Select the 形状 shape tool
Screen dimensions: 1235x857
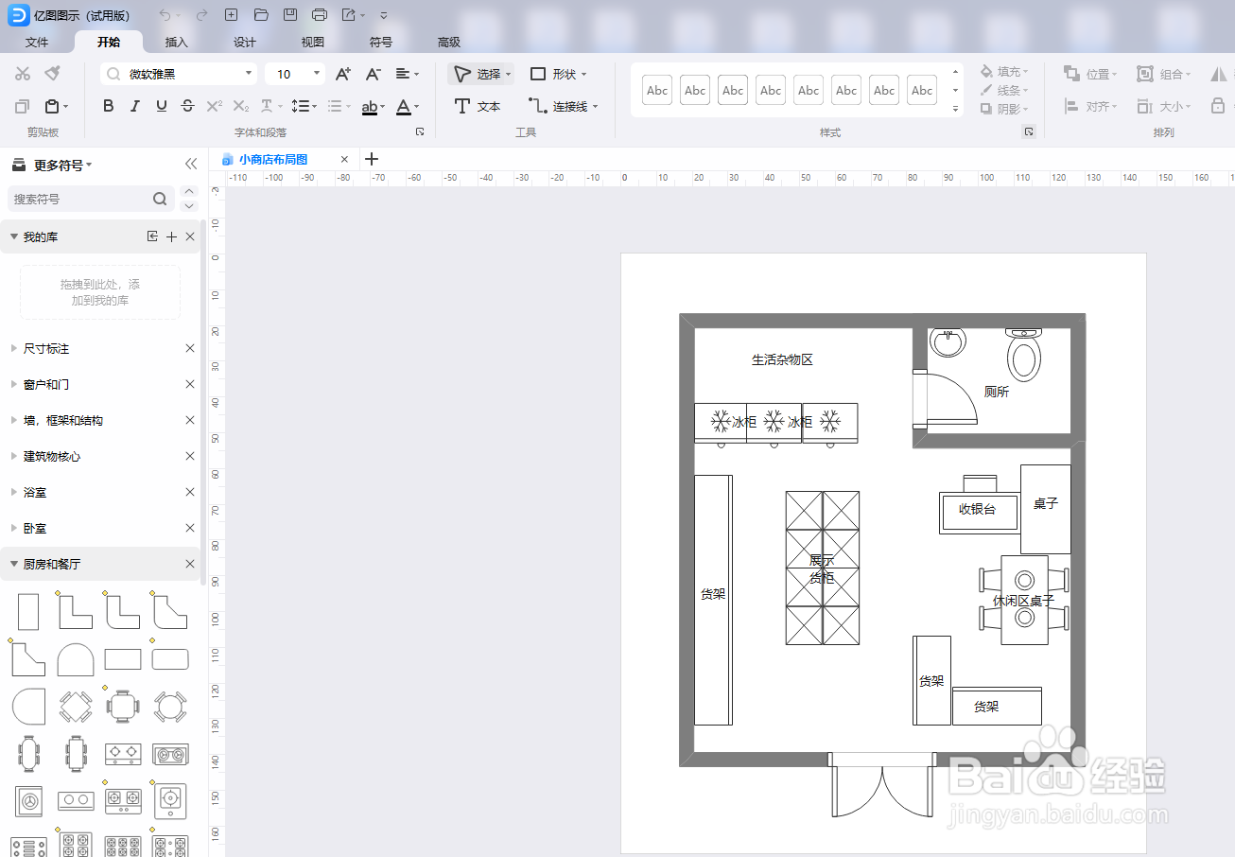558,74
